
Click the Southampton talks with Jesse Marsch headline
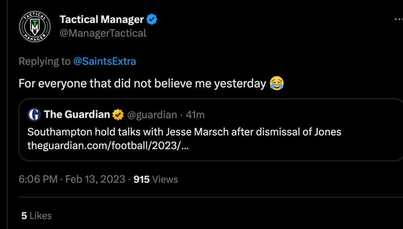click(x=184, y=132)
